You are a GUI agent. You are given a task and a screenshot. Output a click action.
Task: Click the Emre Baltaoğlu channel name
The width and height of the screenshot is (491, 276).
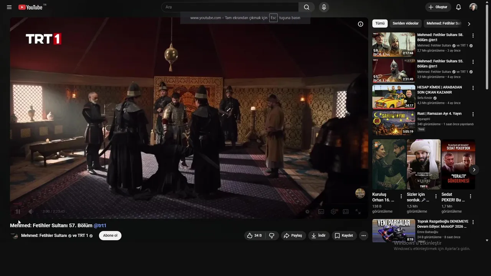[x=428, y=232]
